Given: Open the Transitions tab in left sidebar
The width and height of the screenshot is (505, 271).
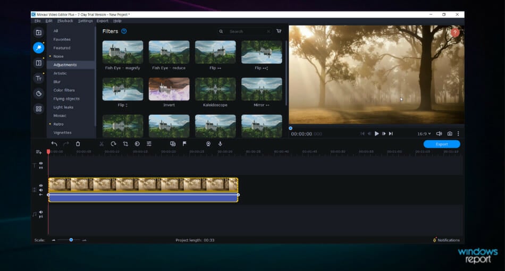Looking at the screenshot, I should click(x=38, y=63).
